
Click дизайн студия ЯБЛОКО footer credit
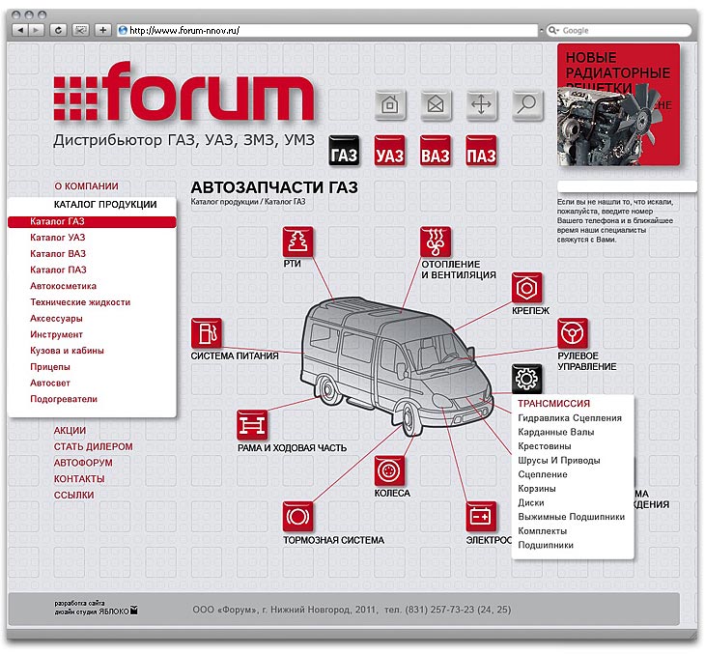coord(96,611)
